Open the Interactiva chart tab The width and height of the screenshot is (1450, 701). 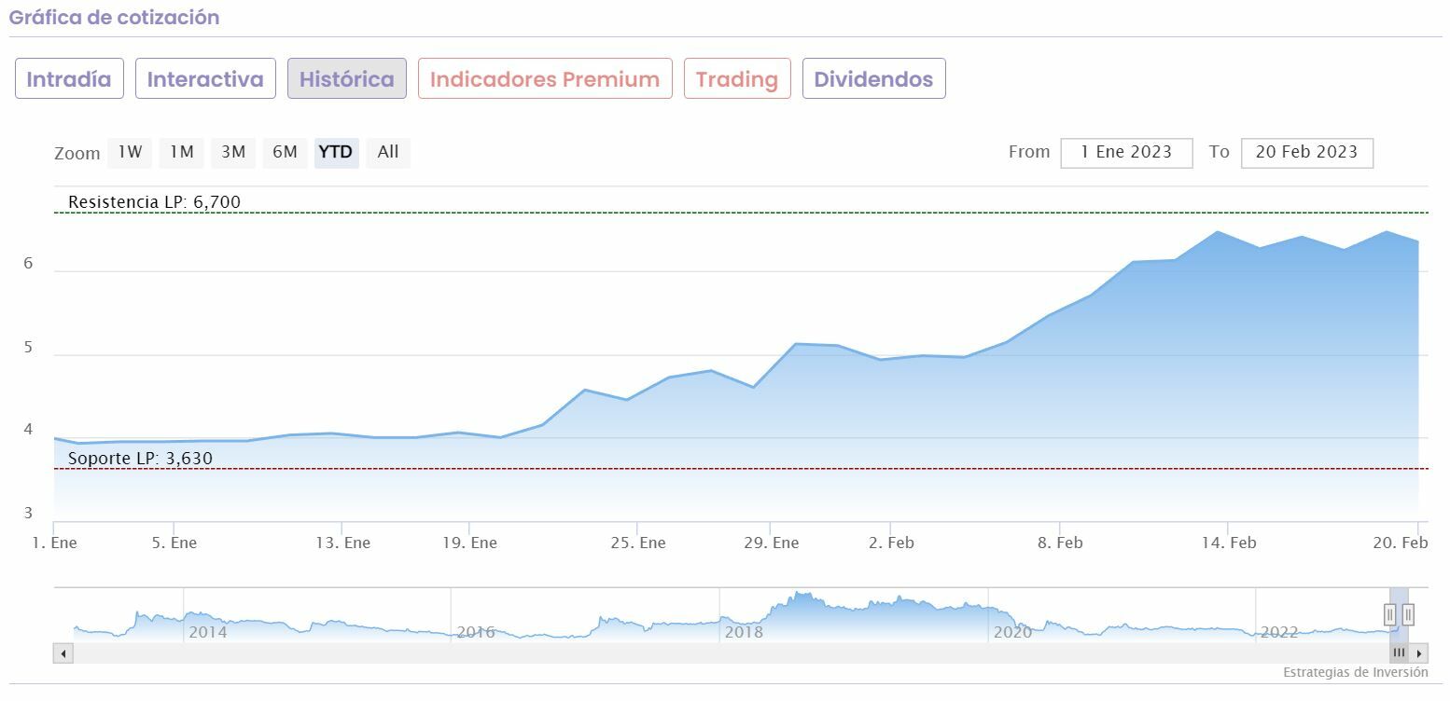(205, 79)
